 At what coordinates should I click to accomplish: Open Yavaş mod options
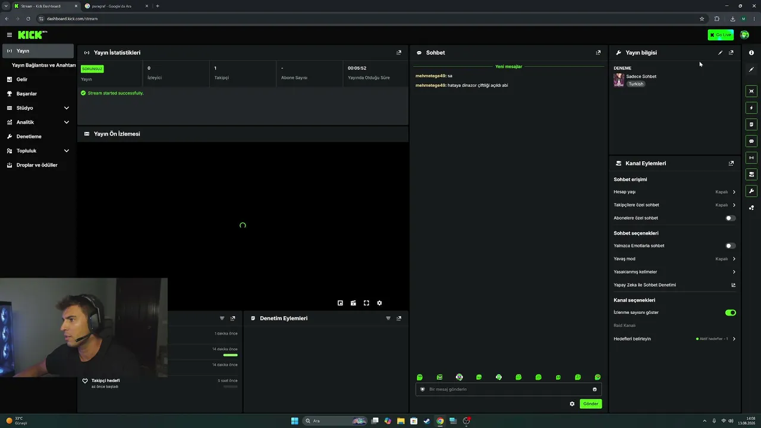675,259
